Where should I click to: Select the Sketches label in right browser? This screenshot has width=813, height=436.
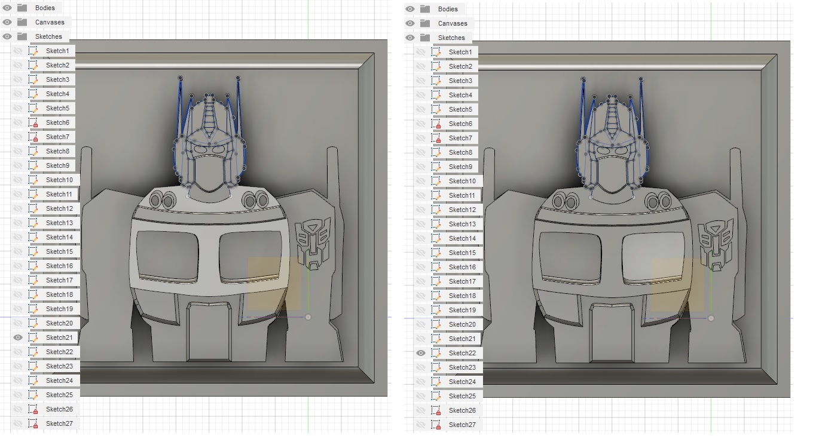(451, 38)
